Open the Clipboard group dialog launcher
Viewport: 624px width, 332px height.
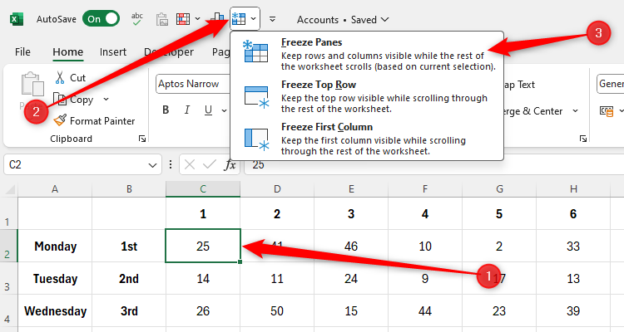[142, 139]
